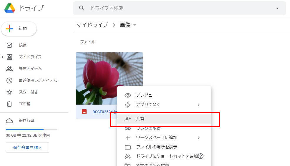The height and width of the screenshot is (166, 290).
Task: Choose プレビュー in the context menu
Action: click(146, 95)
